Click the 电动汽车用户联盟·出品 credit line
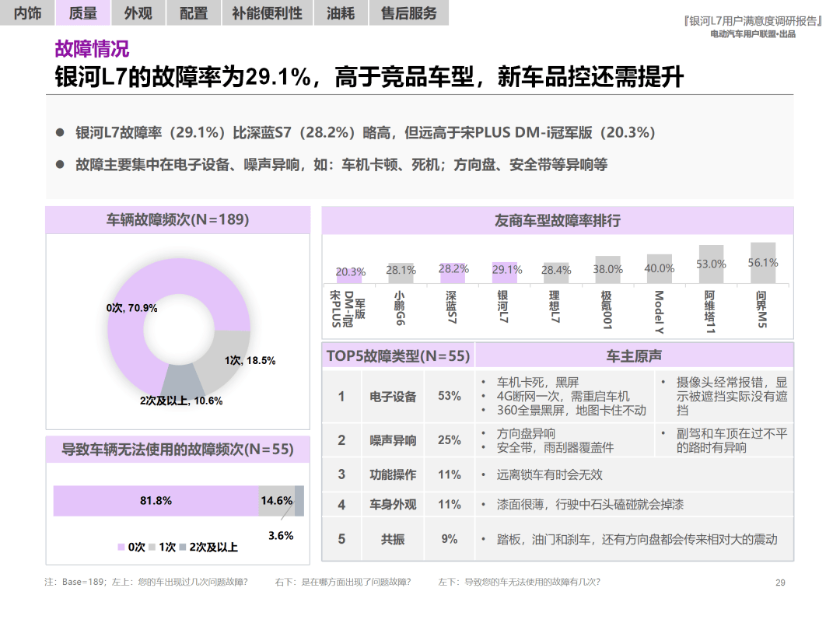Image resolution: width=840 pixels, height=630 pixels. [753, 34]
